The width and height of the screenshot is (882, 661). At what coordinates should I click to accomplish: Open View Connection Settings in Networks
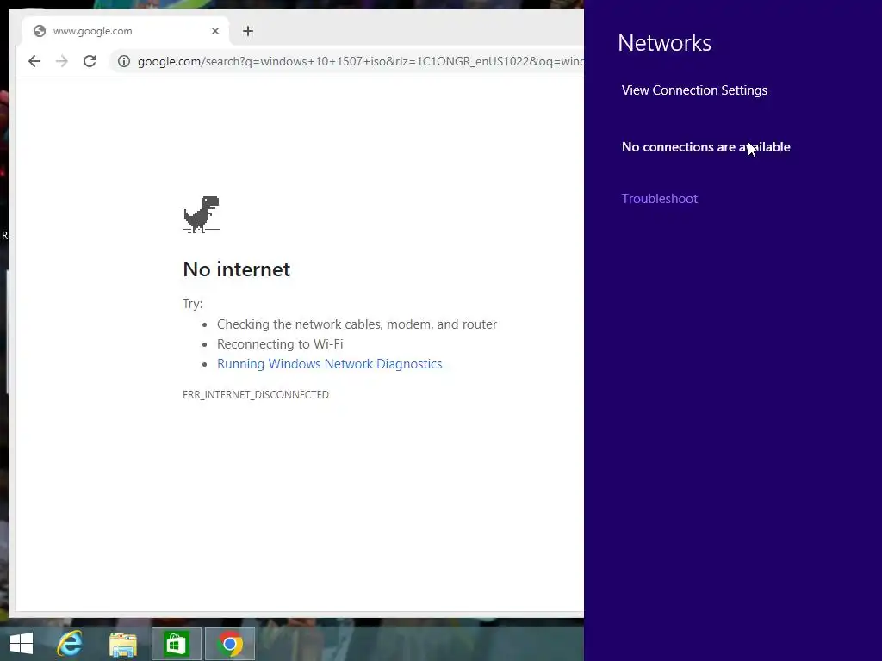[x=694, y=90]
